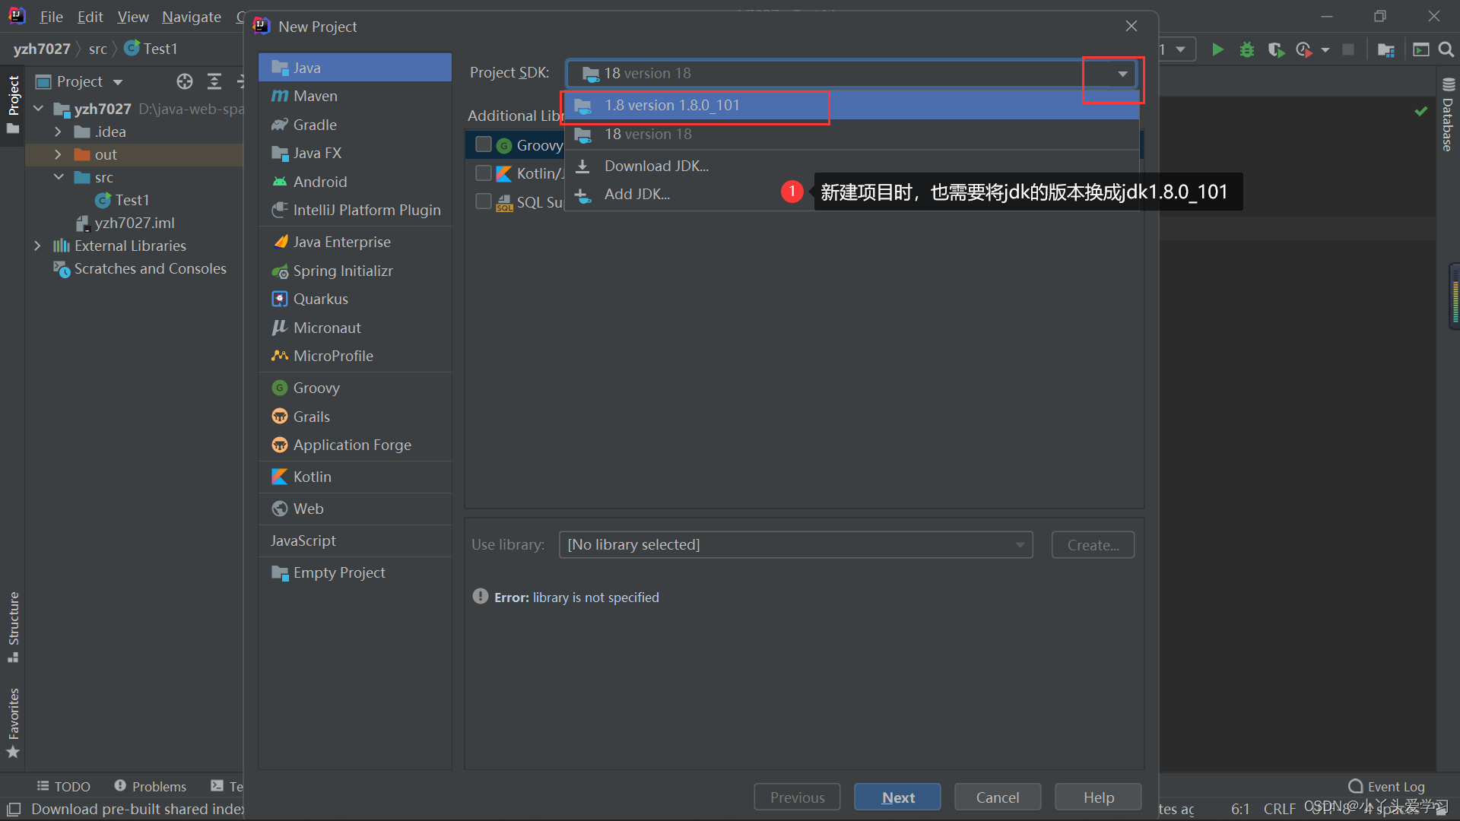Open Edit menu
The height and width of the screenshot is (821, 1460).
coord(90,17)
